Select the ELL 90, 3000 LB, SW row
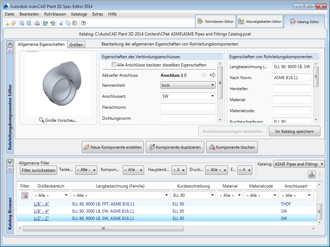The width and height of the screenshot is (330, 247). click(x=167, y=211)
